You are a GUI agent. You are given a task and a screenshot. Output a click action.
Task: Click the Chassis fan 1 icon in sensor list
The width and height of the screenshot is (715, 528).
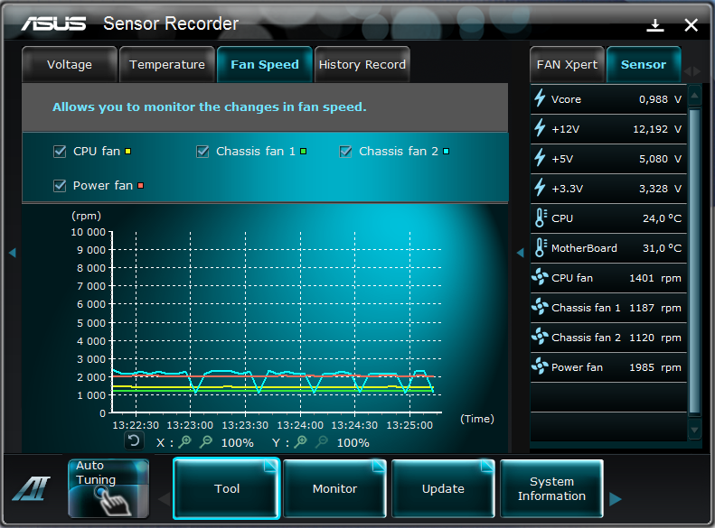[x=540, y=307]
